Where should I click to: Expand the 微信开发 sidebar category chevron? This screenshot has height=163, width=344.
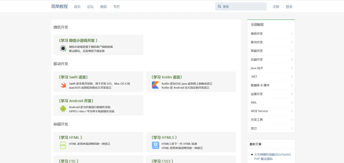point(292,34)
